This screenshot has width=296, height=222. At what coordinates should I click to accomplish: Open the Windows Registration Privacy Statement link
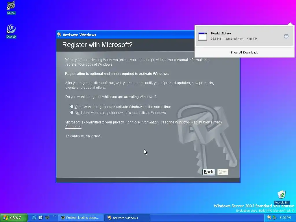click(191, 122)
